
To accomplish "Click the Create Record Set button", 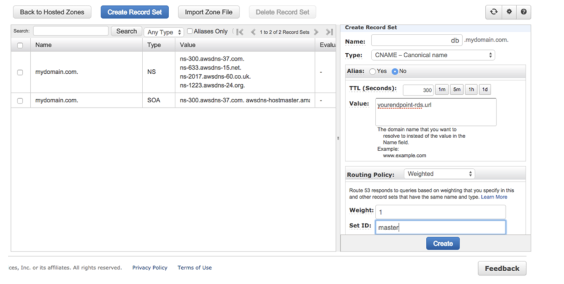I will point(134,12).
